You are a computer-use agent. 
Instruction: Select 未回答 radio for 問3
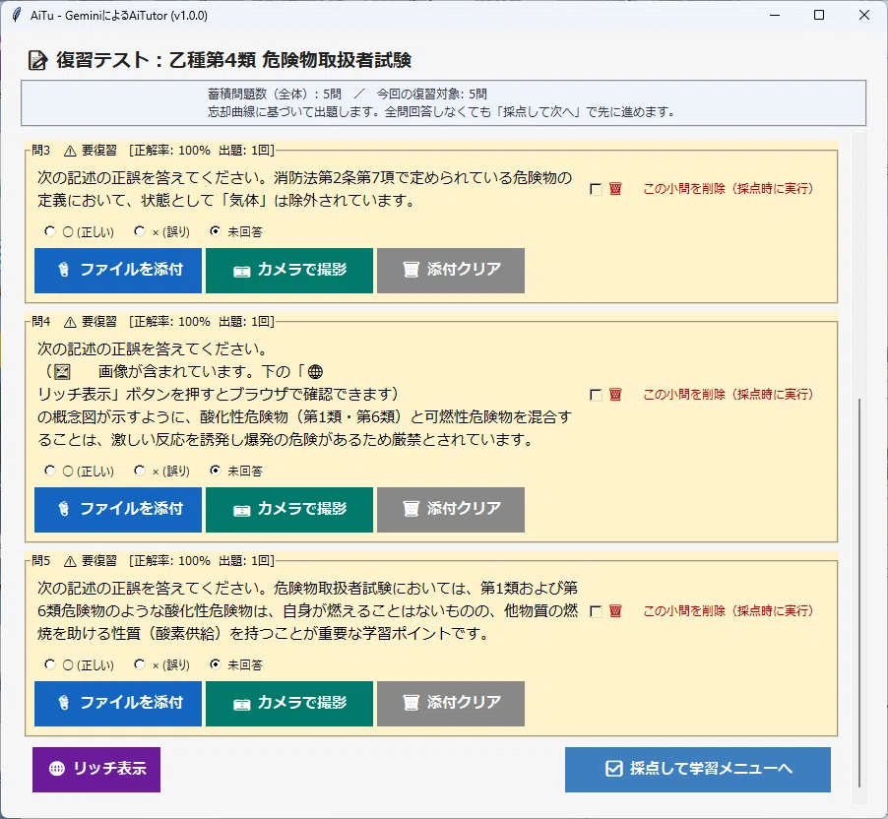click(216, 231)
